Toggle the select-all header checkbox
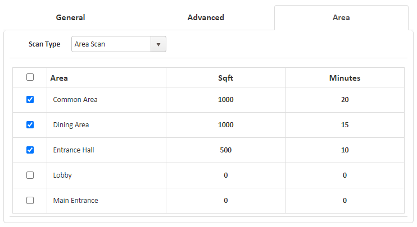The image size is (417, 227). 30,77
